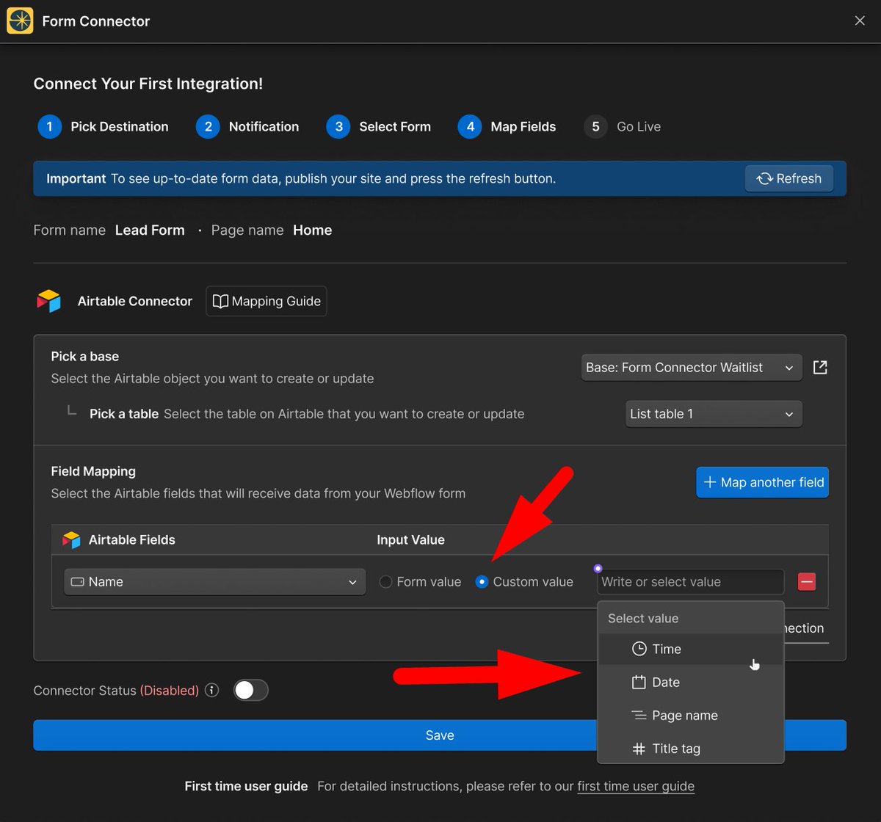Choose Time from the Select value menu
The height and width of the screenshot is (822, 881).
tap(691, 649)
